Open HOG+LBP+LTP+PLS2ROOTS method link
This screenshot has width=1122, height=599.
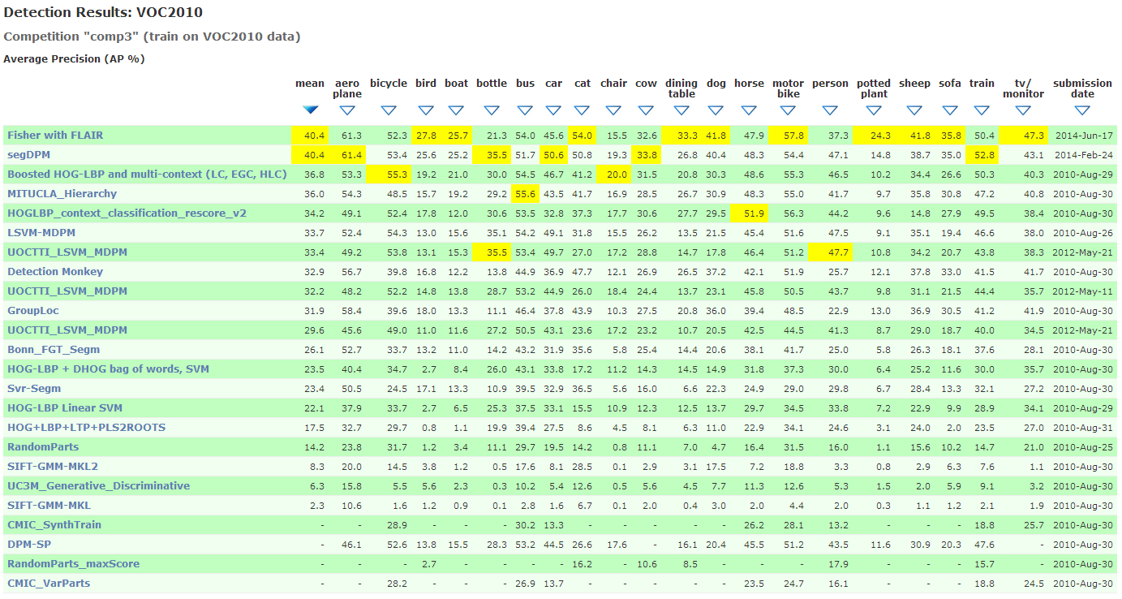click(x=86, y=428)
